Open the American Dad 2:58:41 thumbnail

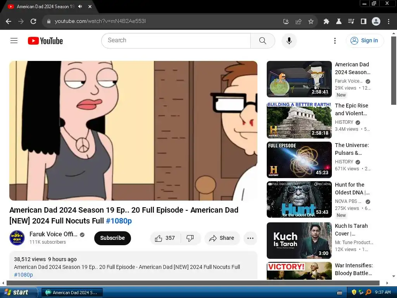coord(299,79)
